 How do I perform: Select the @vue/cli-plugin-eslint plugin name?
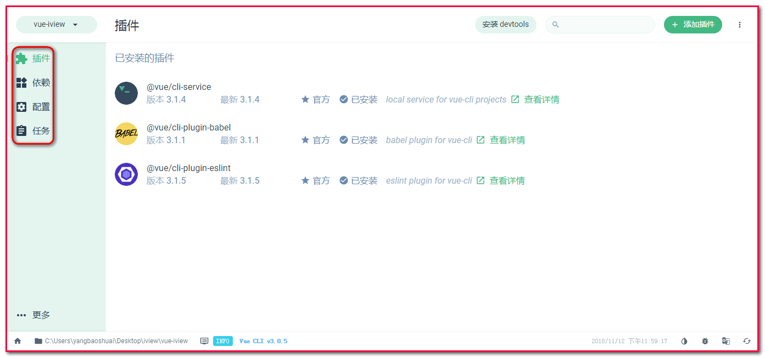click(189, 168)
